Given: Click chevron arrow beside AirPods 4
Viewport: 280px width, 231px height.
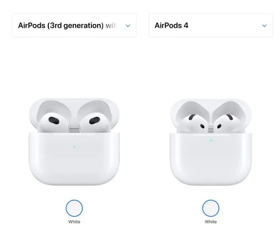Looking at the screenshot, I should [264, 26].
